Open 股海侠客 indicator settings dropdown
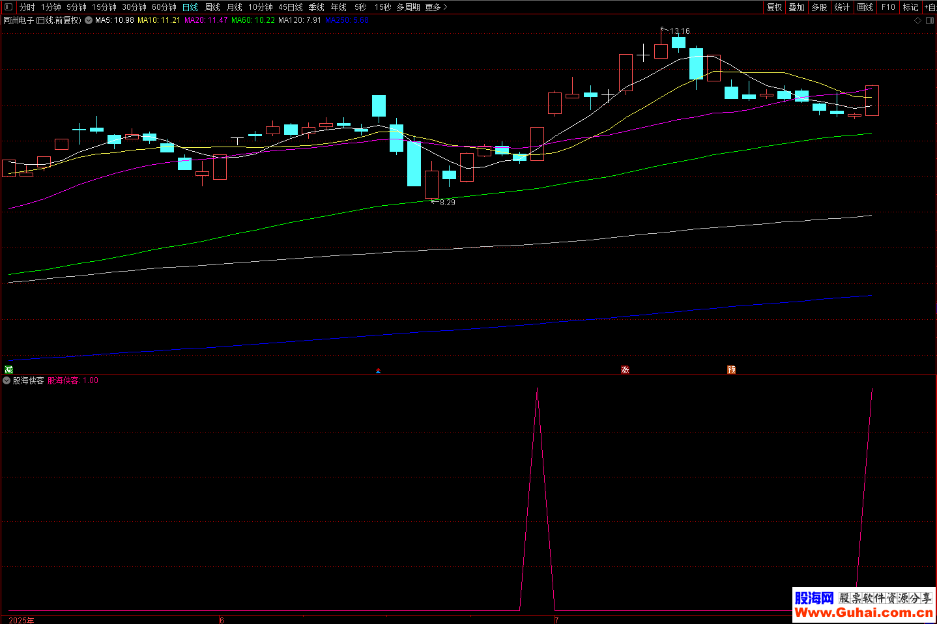 (x=7, y=380)
